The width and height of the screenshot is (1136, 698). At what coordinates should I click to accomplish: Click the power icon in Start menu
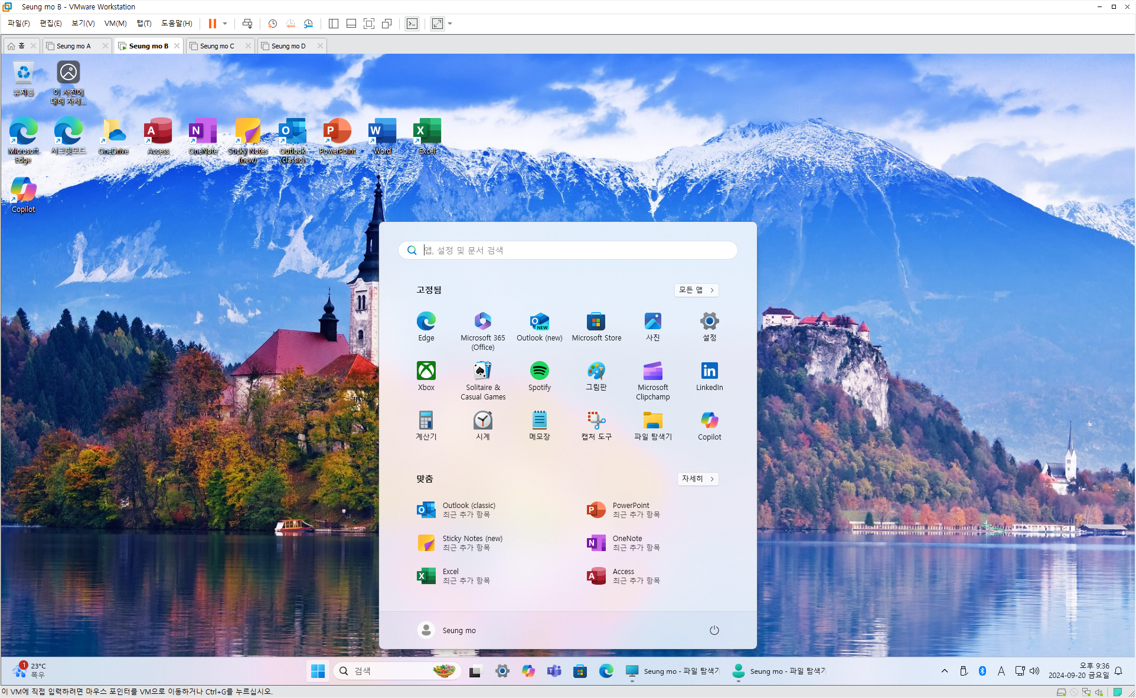point(714,630)
